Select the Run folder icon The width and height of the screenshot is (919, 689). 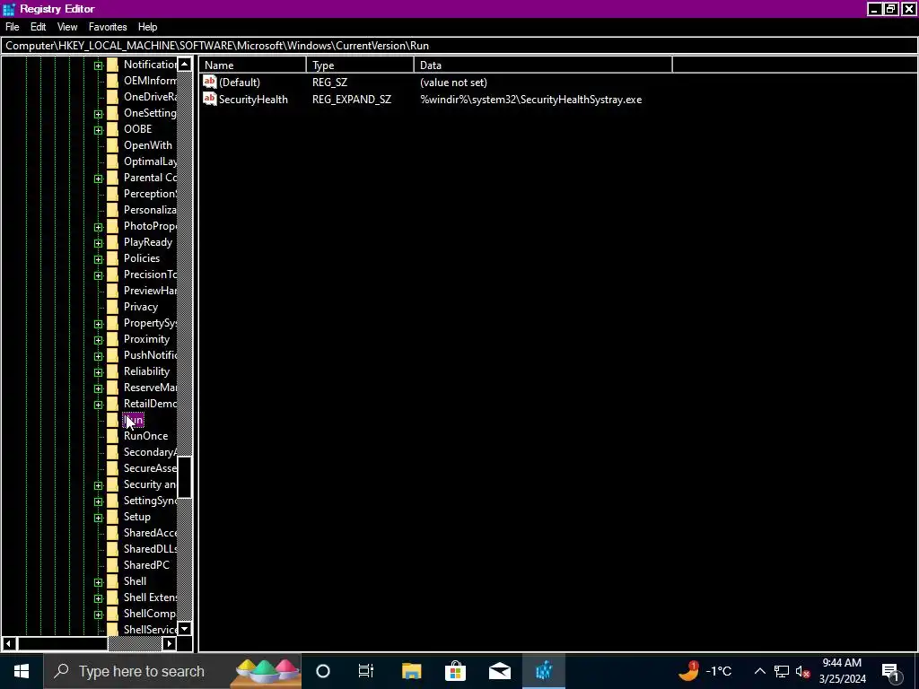pos(112,420)
